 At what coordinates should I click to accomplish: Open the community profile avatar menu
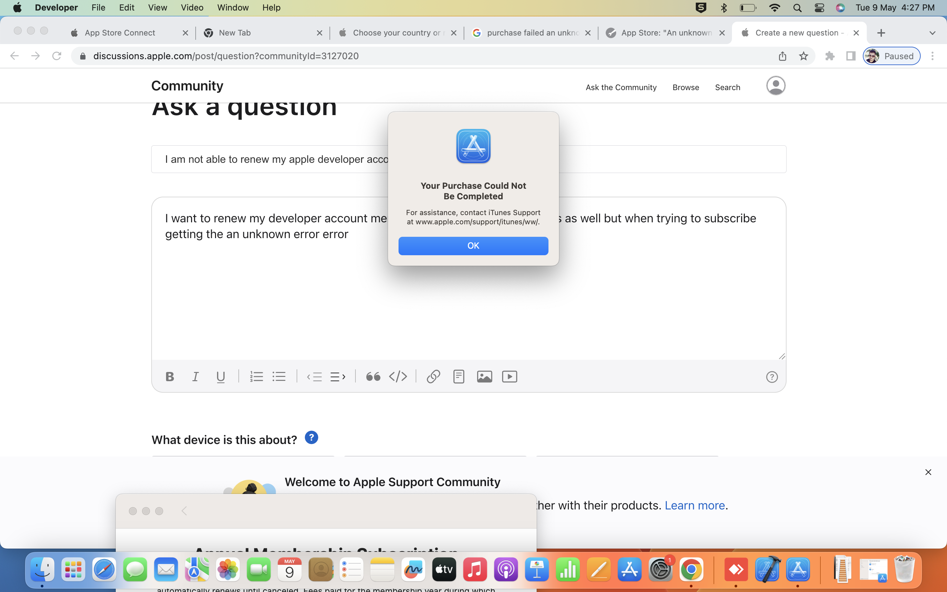(775, 86)
